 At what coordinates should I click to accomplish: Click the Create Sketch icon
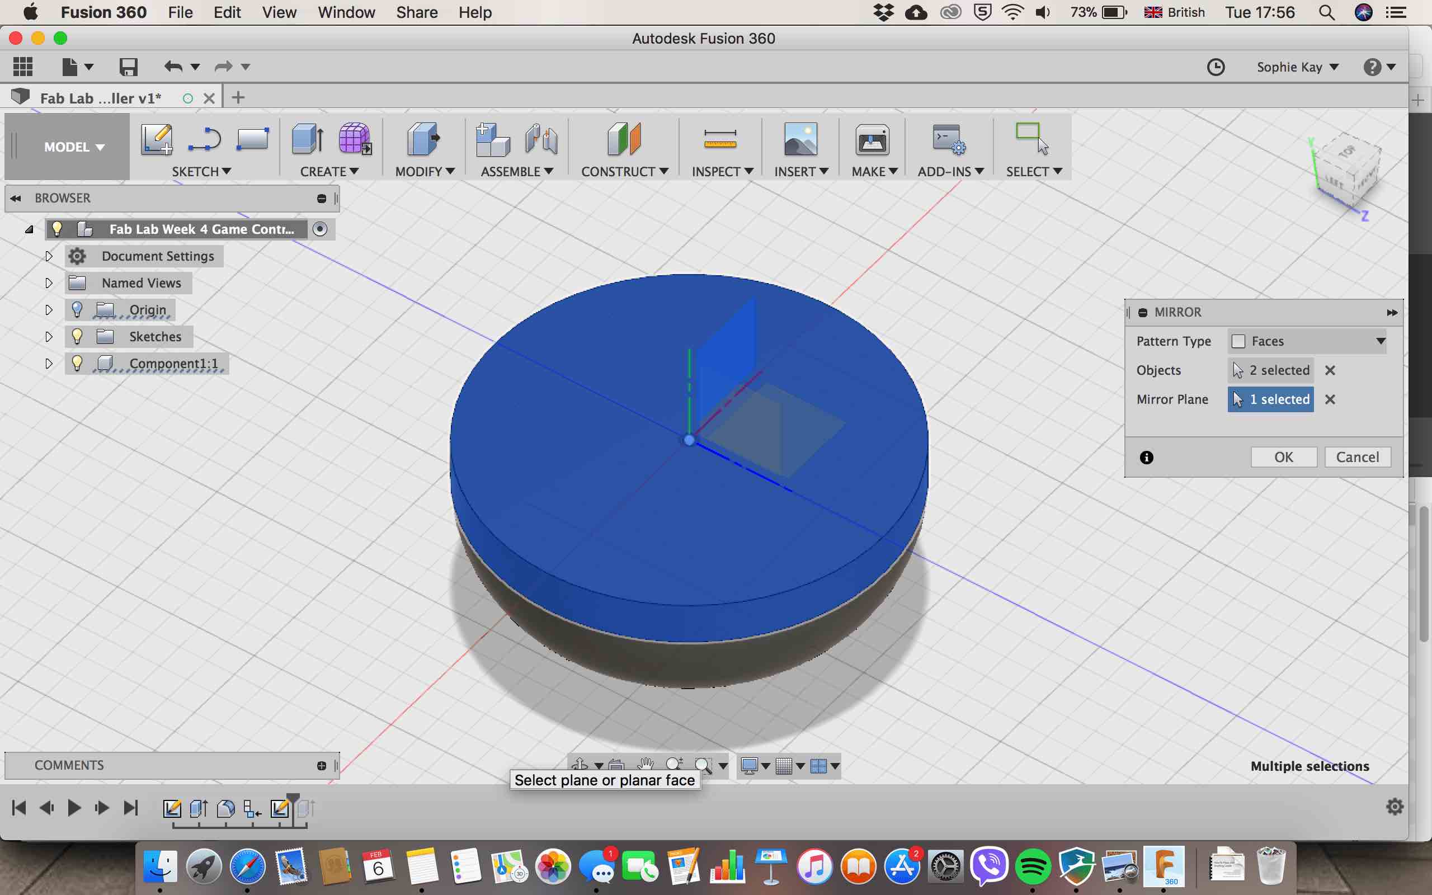[x=157, y=140]
